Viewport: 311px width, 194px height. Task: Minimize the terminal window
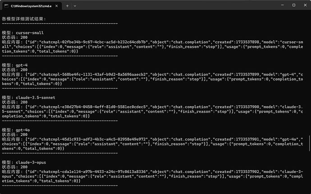(x=283, y=5)
